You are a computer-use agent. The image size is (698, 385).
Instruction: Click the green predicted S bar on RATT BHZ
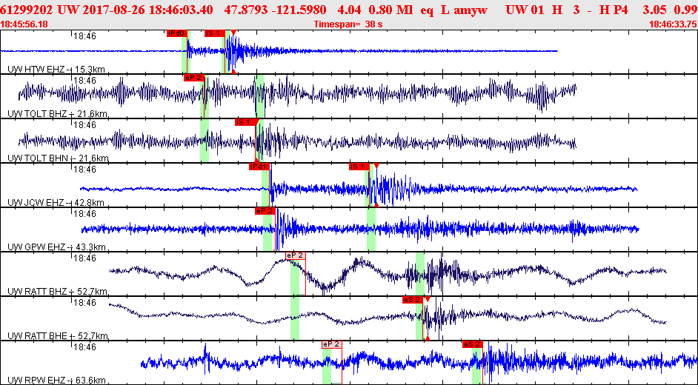point(420,274)
